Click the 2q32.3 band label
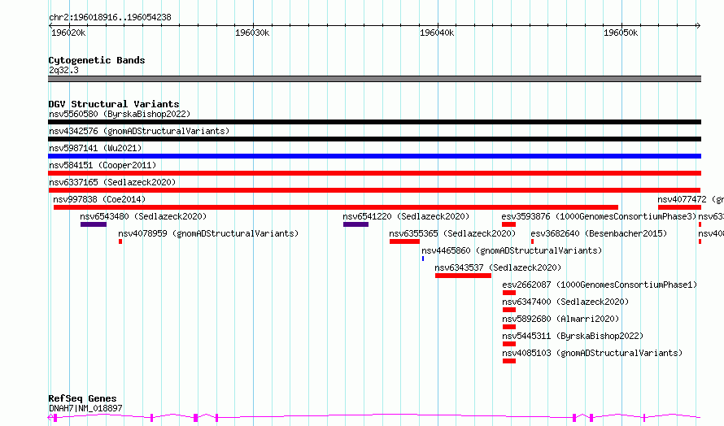724x426 pixels. [63, 70]
